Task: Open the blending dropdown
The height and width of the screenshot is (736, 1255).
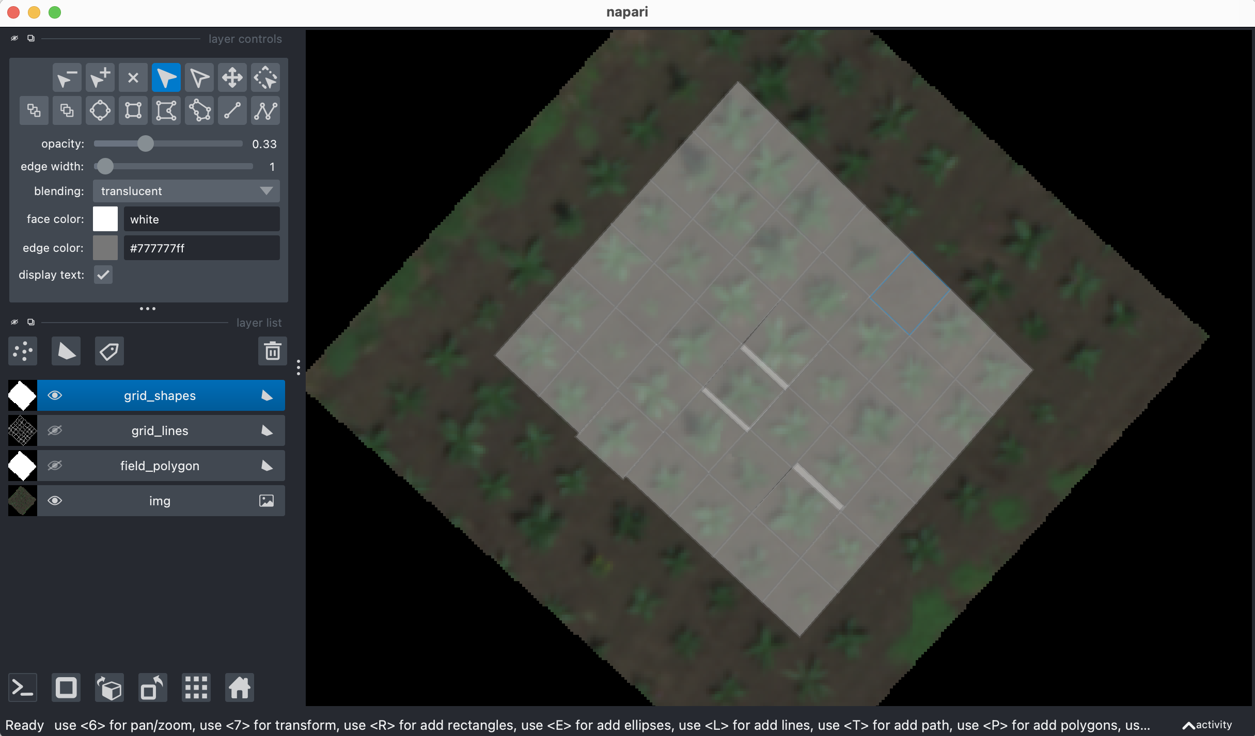Action: 186,191
